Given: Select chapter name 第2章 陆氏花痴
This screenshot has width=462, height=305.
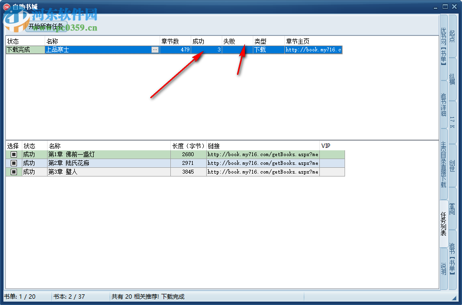Looking at the screenshot, I should tap(109, 163).
